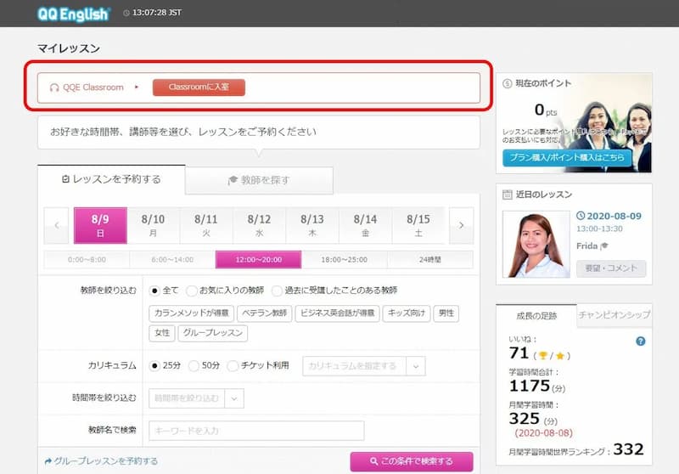Go to next week with right arrow
This screenshot has height=474, width=679.
(461, 226)
